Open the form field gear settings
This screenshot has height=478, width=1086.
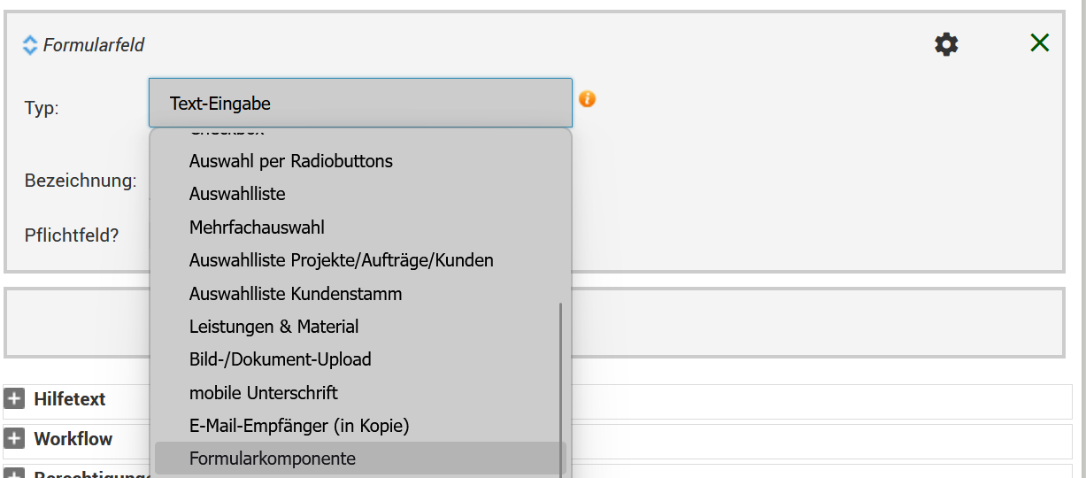pos(946,44)
